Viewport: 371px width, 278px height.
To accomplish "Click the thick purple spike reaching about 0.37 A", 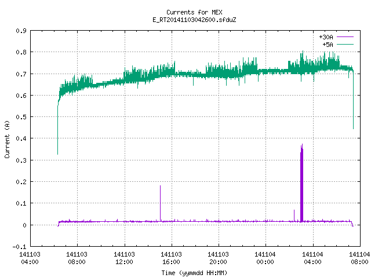I will (x=301, y=183).
